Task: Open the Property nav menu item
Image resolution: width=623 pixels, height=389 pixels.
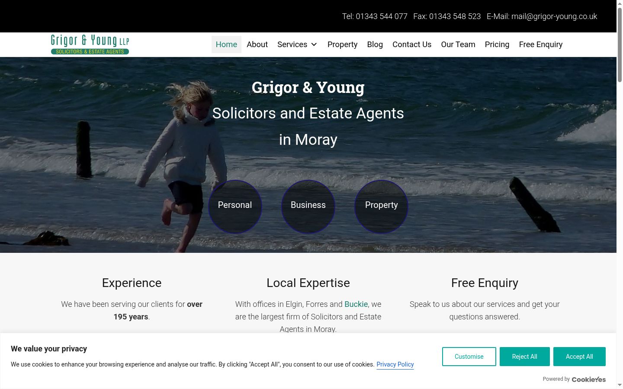Action: [342, 45]
